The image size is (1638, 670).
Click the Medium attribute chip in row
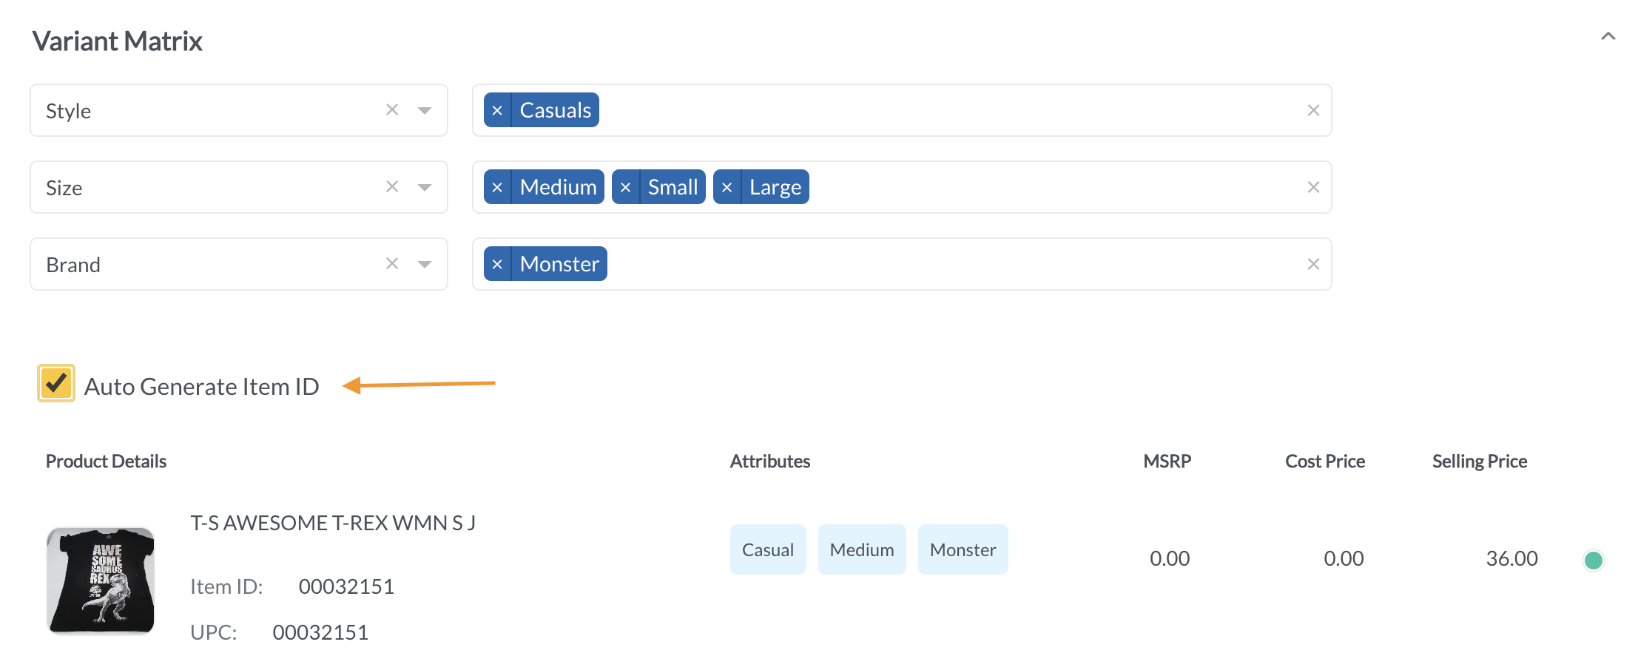click(x=861, y=549)
